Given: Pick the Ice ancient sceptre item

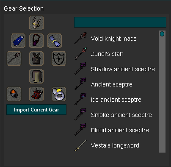Looking at the screenshot, I should tap(116, 100).
